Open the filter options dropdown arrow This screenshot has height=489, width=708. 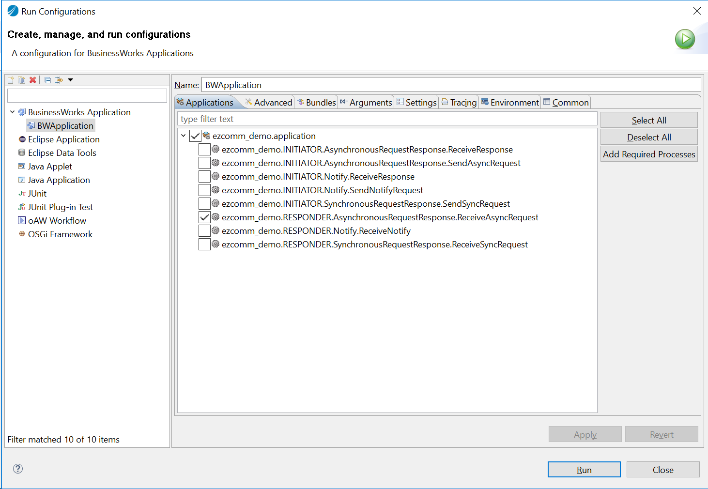click(x=70, y=80)
